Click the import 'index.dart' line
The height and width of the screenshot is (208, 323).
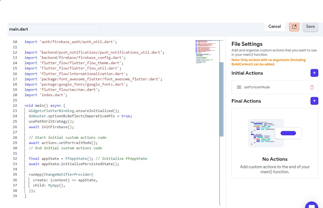[x=46, y=95]
